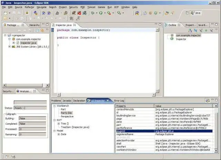Toggle Link with Editor in Package Explorer
The width and height of the screenshot is (221, 160).
click(x=42, y=30)
